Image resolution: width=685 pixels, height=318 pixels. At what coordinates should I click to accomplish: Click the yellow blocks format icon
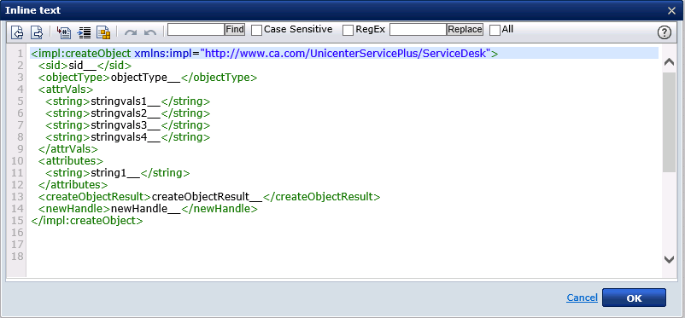[103, 32]
